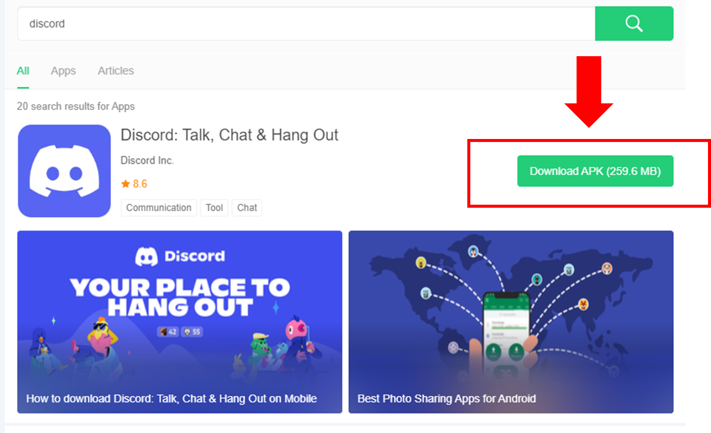Open Best Photo Sharing Apps for Android article

(511, 322)
